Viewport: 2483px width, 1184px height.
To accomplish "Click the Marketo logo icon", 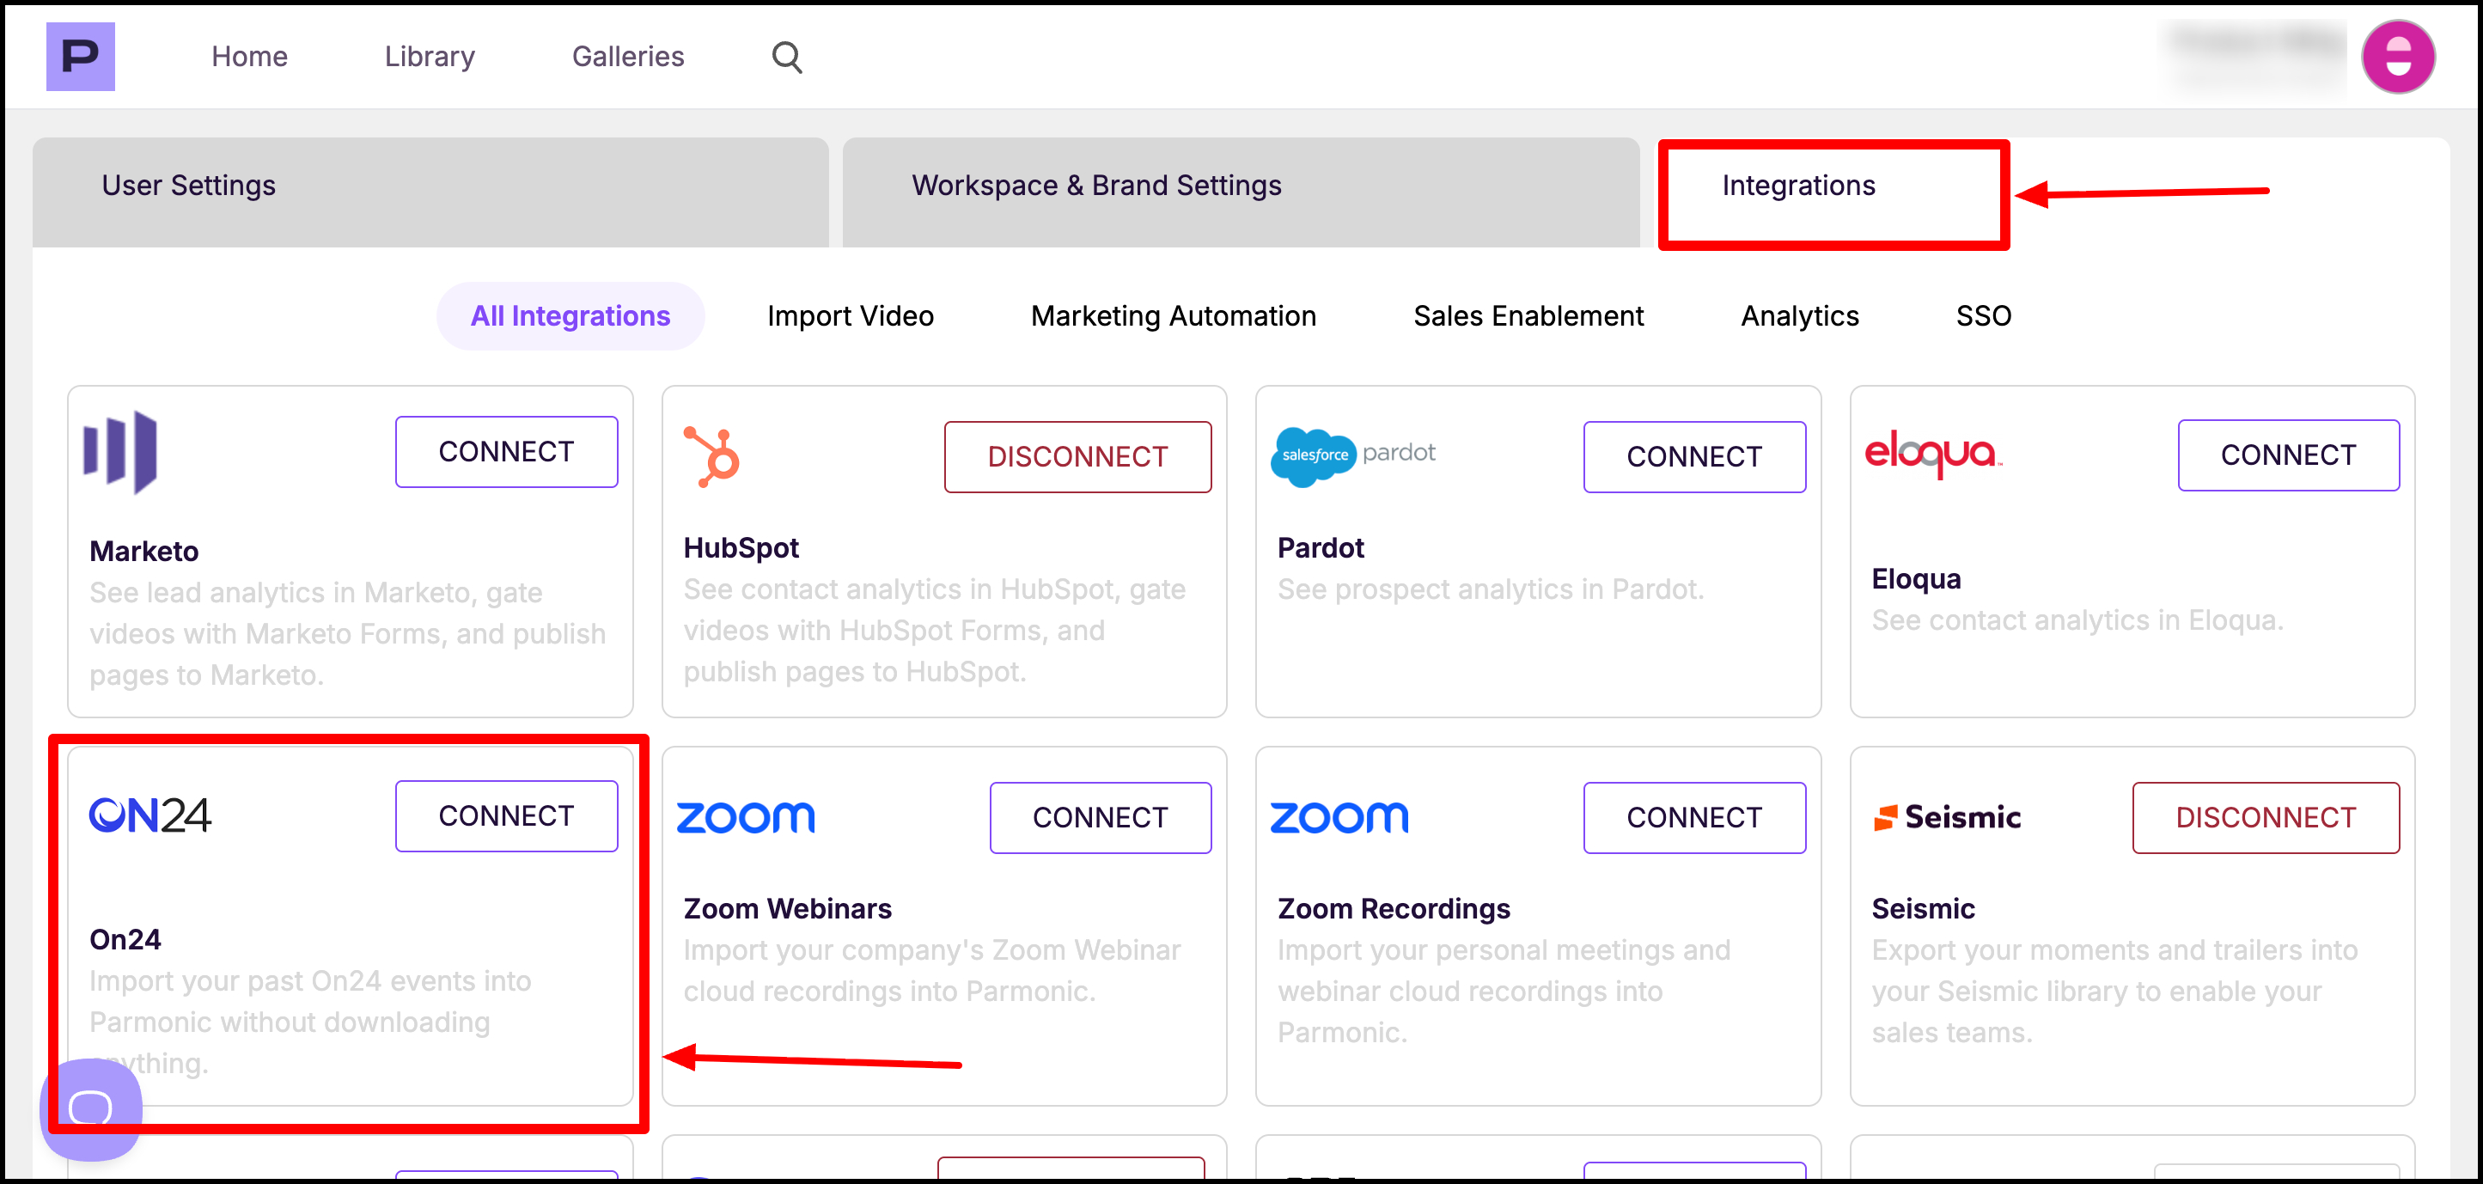I will pyautogui.click(x=120, y=452).
